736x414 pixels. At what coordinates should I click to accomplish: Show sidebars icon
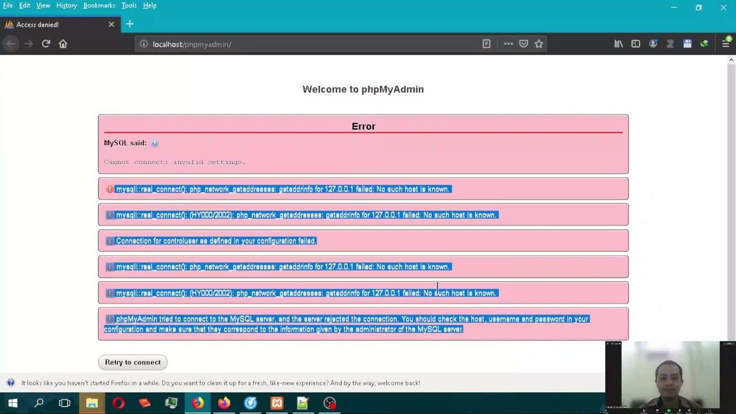tap(636, 44)
